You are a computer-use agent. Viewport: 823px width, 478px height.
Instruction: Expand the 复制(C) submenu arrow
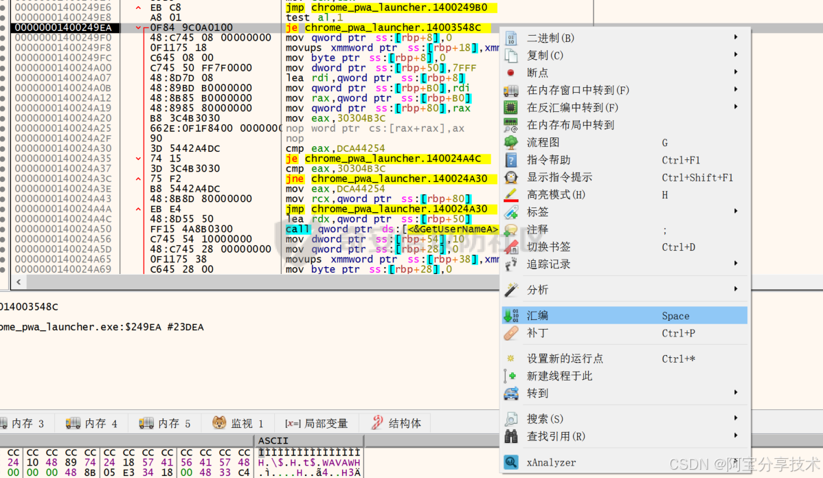[x=736, y=54]
